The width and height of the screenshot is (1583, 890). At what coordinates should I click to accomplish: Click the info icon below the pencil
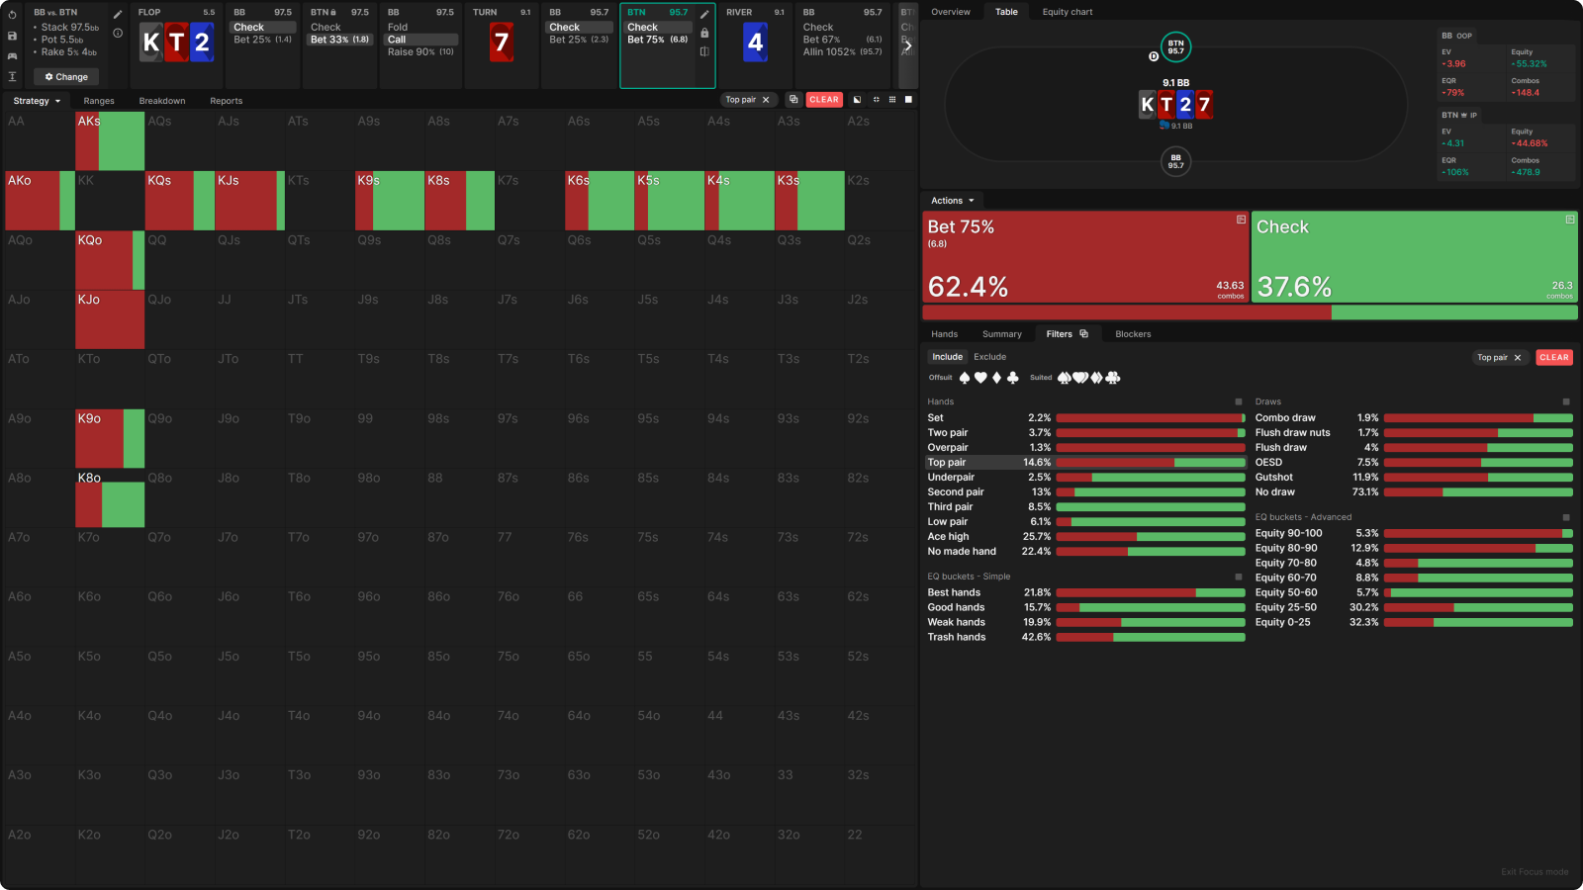(x=118, y=34)
